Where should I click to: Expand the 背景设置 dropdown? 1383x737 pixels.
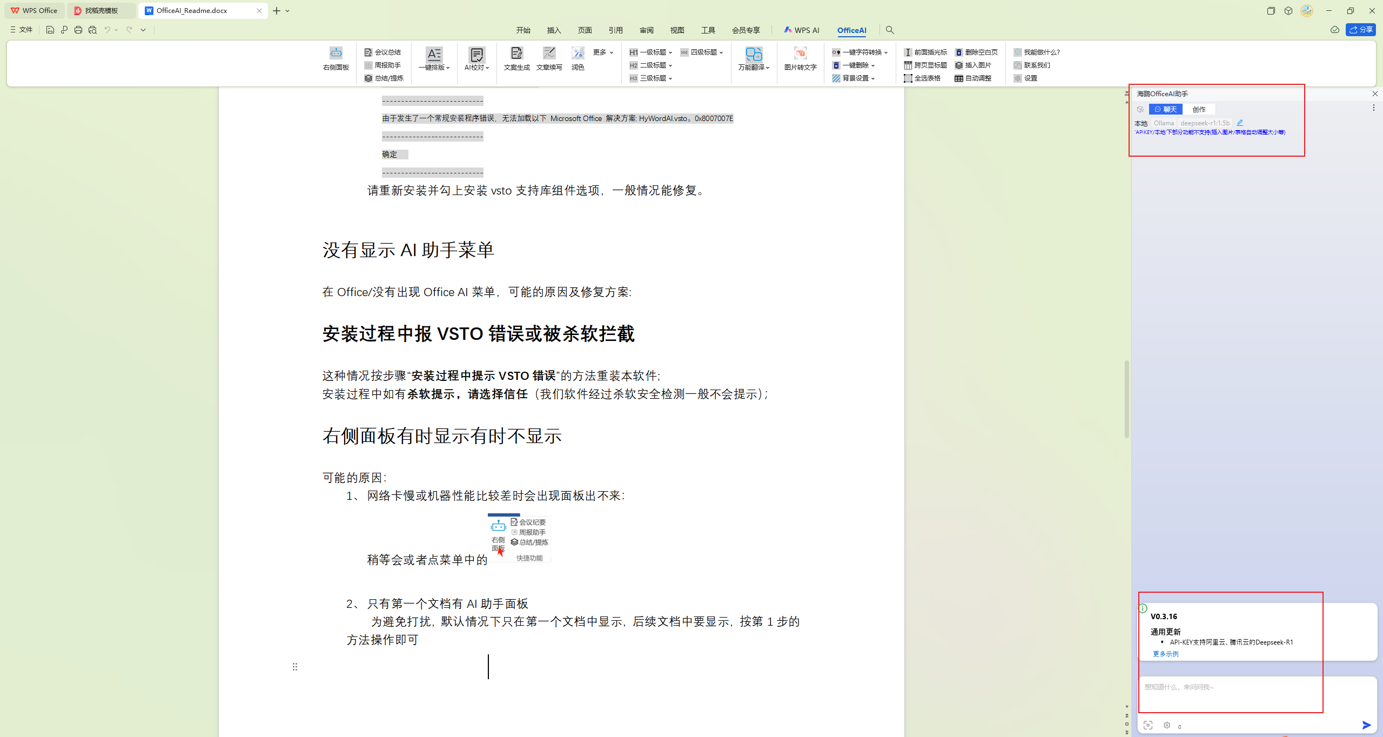(x=855, y=77)
